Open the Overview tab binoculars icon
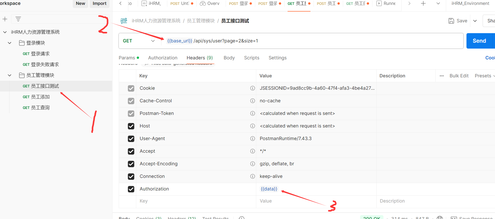Image resolution: width=495 pixels, height=219 pixels. tap(203, 3)
